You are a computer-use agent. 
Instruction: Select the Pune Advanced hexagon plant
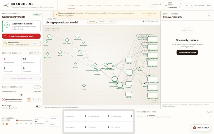tap(110, 66)
